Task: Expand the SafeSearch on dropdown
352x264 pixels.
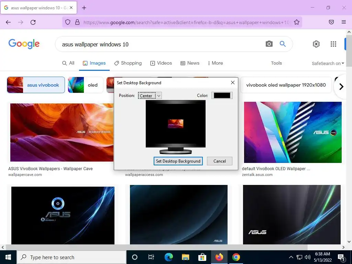Action: tap(328, 63)
